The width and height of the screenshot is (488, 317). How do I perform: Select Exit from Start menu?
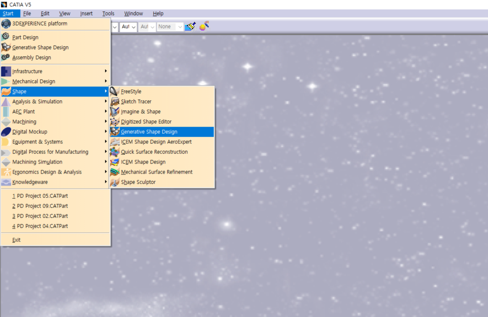point(55,240)
